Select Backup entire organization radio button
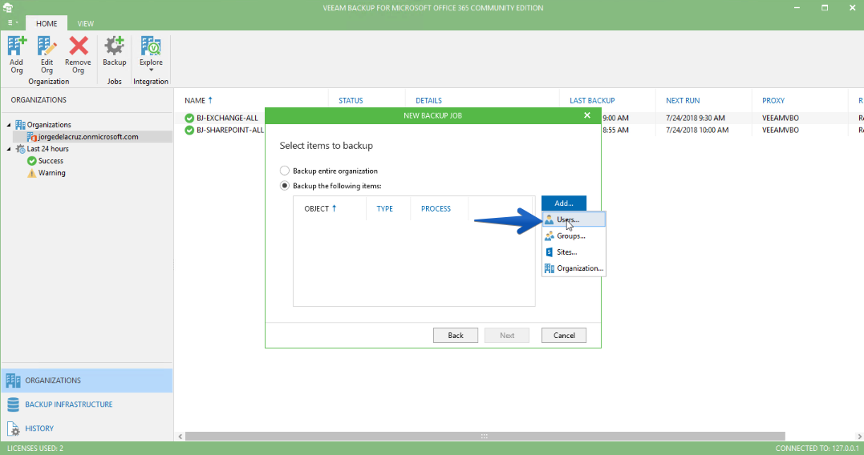Image resolution: width=864 pixels, height=455 pixels. click(x=284, y=171)
